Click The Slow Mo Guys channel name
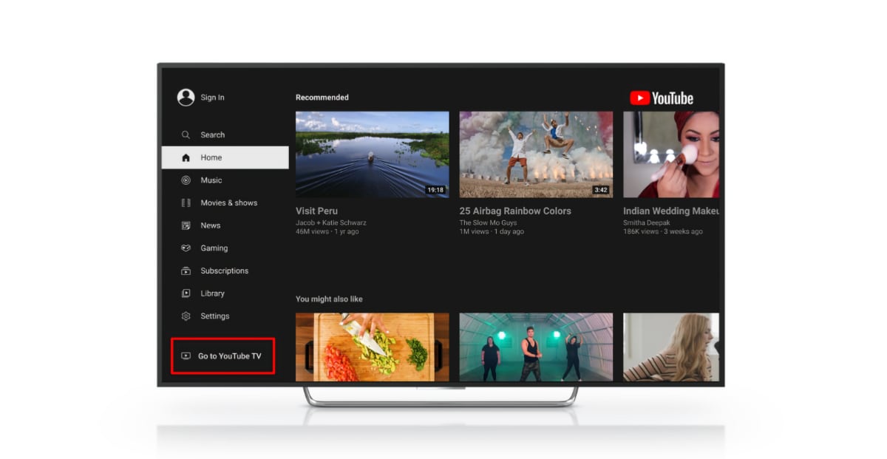 [486, 222]
